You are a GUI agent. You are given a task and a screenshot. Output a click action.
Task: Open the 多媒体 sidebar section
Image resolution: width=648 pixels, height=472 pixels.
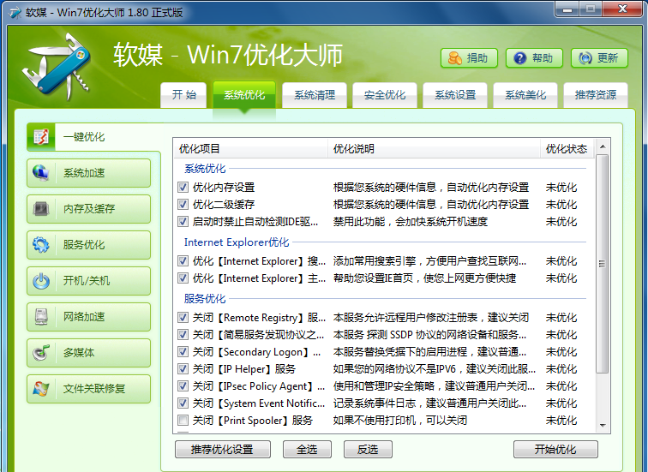[x=89, y=353]
